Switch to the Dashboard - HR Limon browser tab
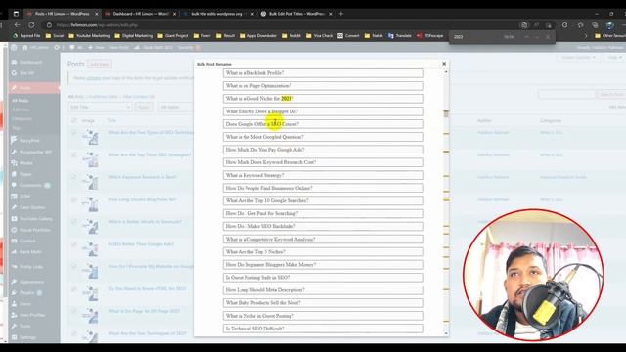Image resolution: width=626 pixels, height=352 pixels. tap(141, 14)
